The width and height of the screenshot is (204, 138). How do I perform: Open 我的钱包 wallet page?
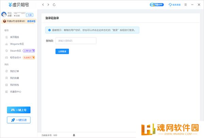(x=14, y=85)
